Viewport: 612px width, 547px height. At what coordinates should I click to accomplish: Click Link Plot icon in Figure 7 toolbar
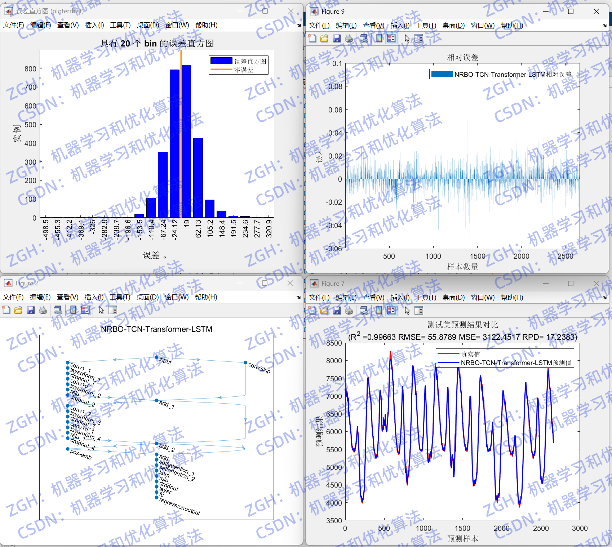pos(364,310)
